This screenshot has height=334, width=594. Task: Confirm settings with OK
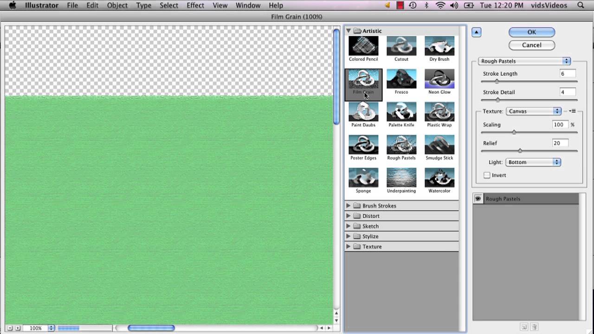coord(531,32)
